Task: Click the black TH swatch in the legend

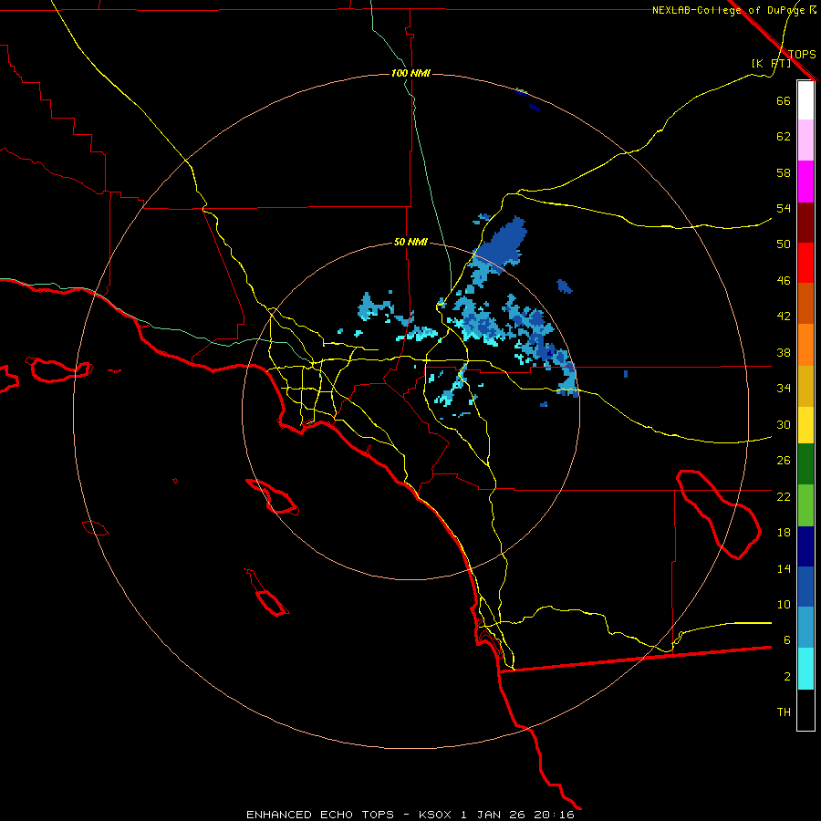Action: [x=805, y=710]
